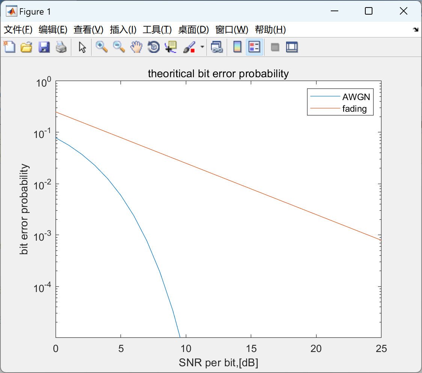Click the Show Plot Tools icon
422x373 pixels.
pos(292,47)
